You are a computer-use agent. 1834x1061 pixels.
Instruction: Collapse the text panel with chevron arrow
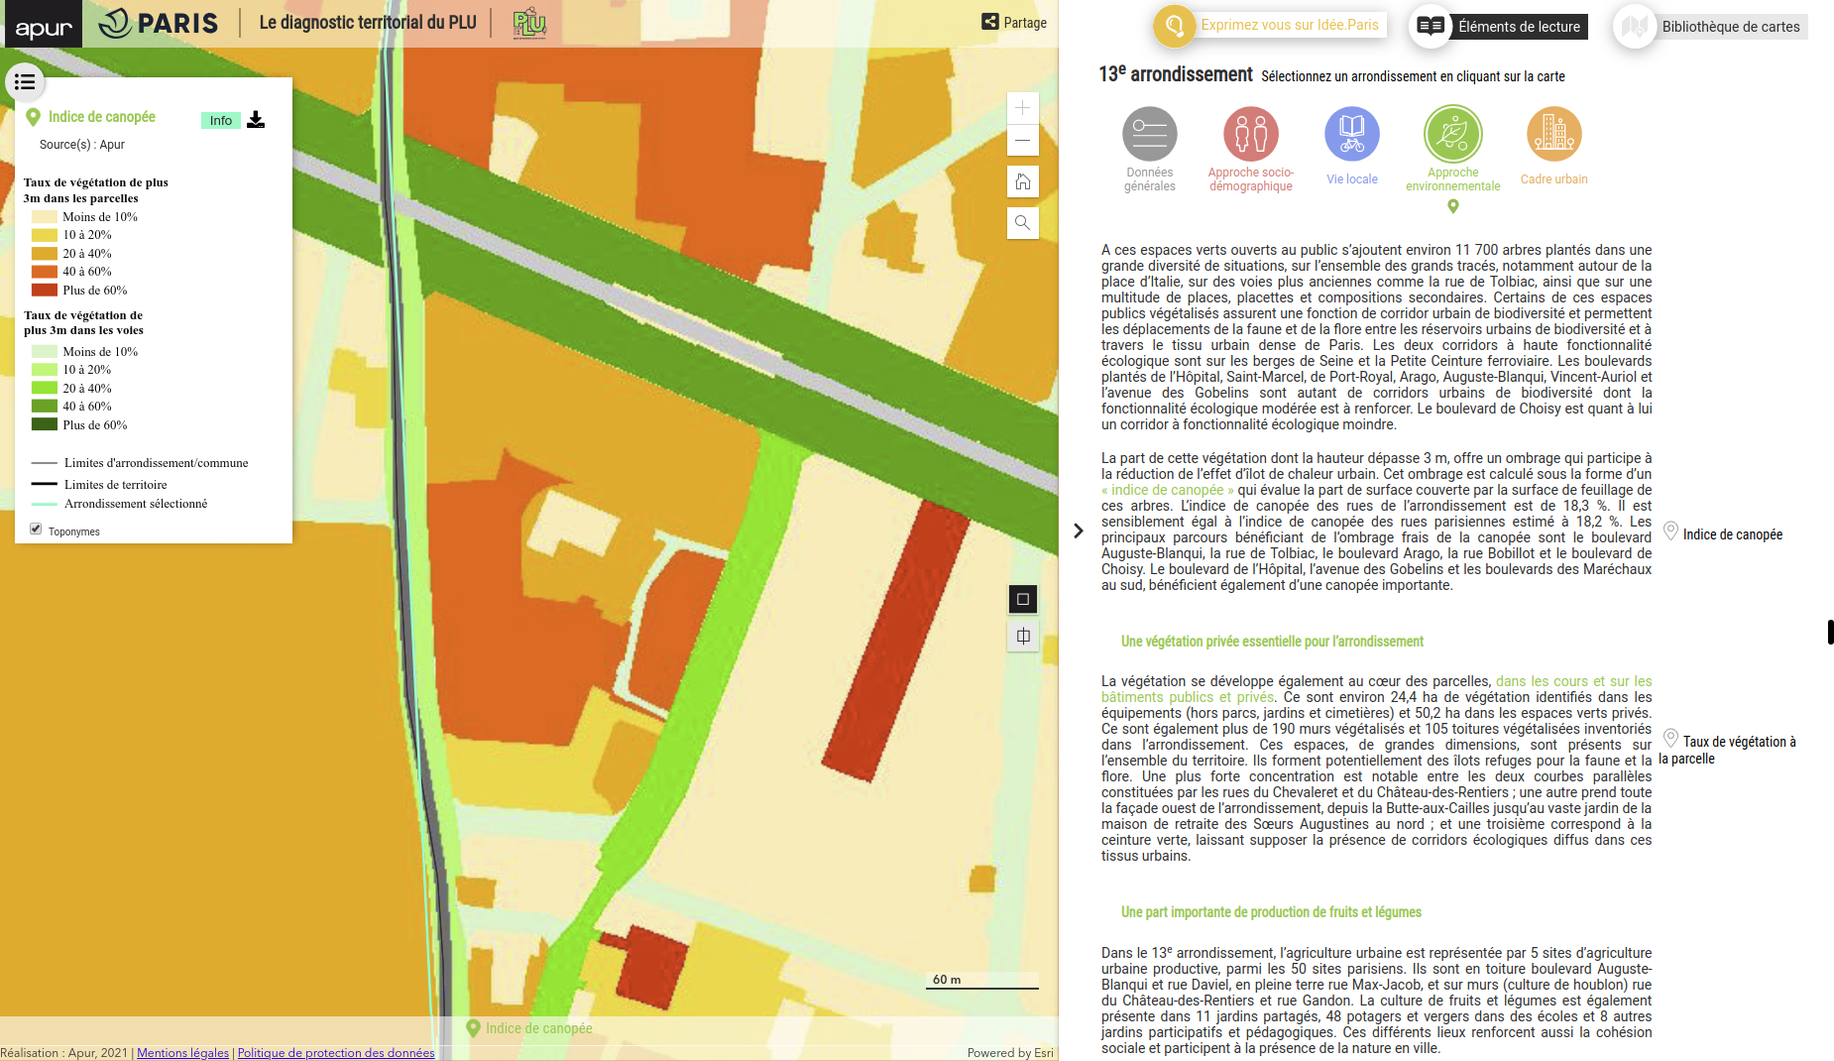(1079, 531)
